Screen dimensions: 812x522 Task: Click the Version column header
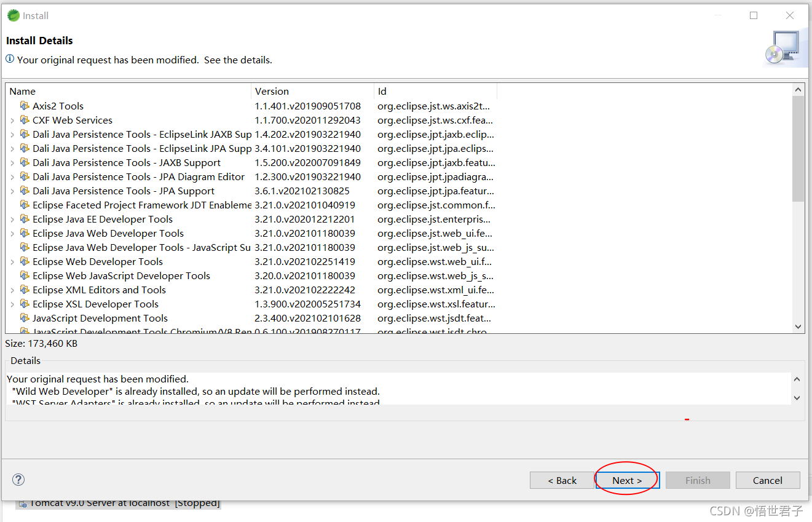(313, 91)
